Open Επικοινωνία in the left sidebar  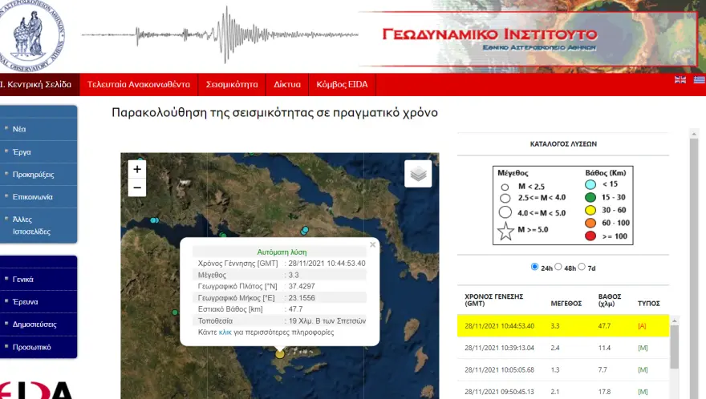point(33,196)
